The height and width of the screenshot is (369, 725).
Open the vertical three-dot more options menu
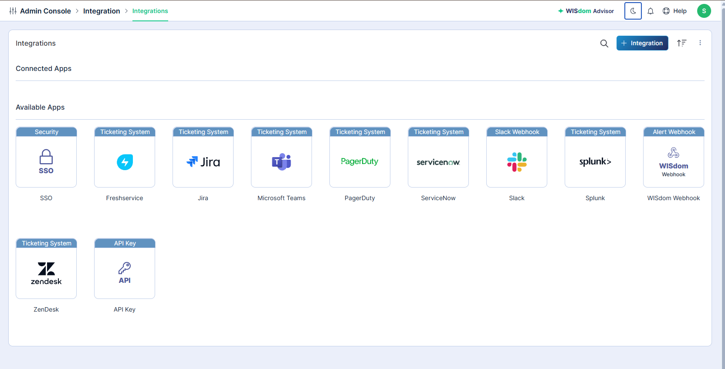coord(700,43)
